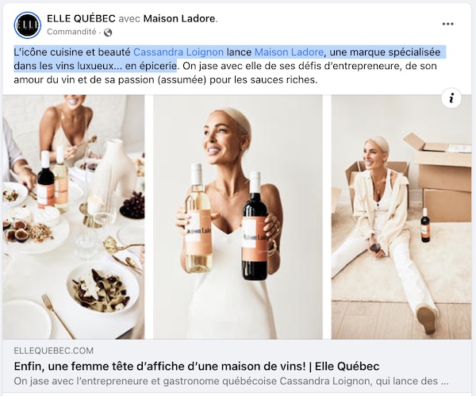Open the article headline Enfin, une femme tête d'affiche
Image resolution: width=476 pixels, height=396 pixels.
(x=197, y=366)
